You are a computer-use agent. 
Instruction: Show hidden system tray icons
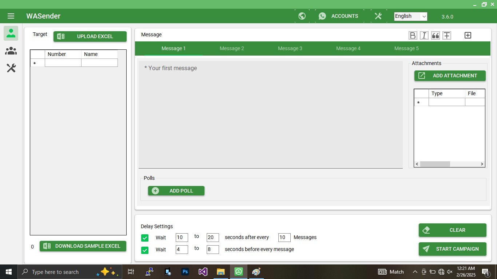coord(415,272)
